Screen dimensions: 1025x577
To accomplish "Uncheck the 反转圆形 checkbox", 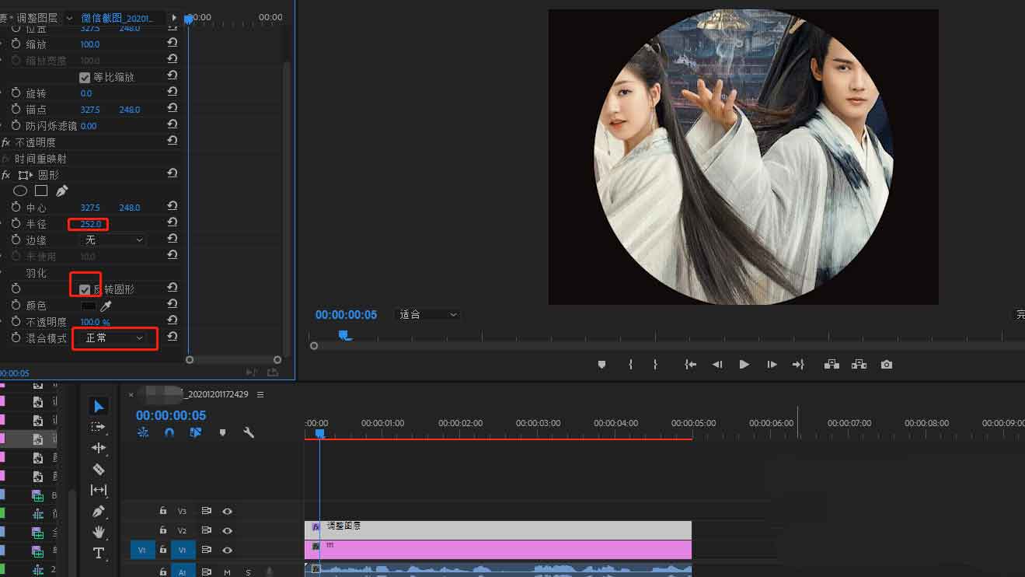I will point(85,289).
